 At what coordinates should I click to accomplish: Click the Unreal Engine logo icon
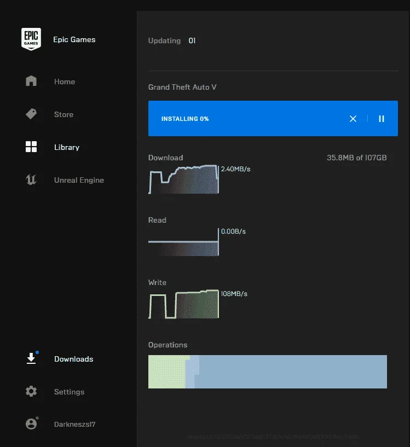31,179
